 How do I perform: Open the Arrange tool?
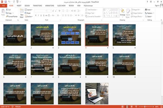coord(123,12)
